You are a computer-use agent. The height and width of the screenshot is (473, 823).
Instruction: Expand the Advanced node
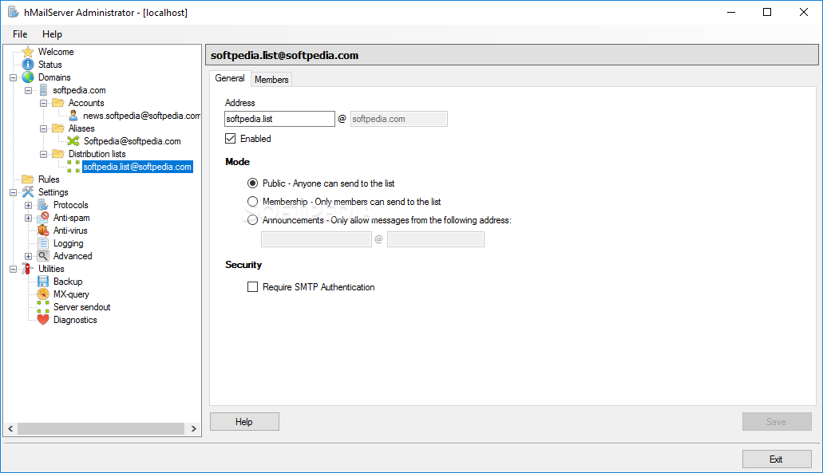[29, 256]
